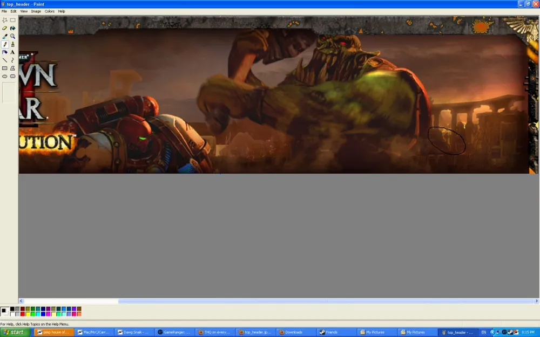The width and height of the screenshot is (540, 337).
Task: Select the Rounded Rectangle tool
Action: coord(13,77)
